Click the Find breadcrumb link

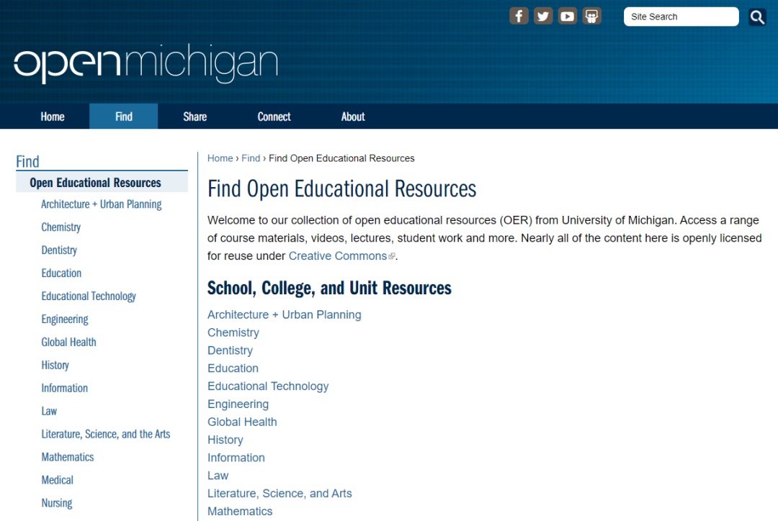251,158
